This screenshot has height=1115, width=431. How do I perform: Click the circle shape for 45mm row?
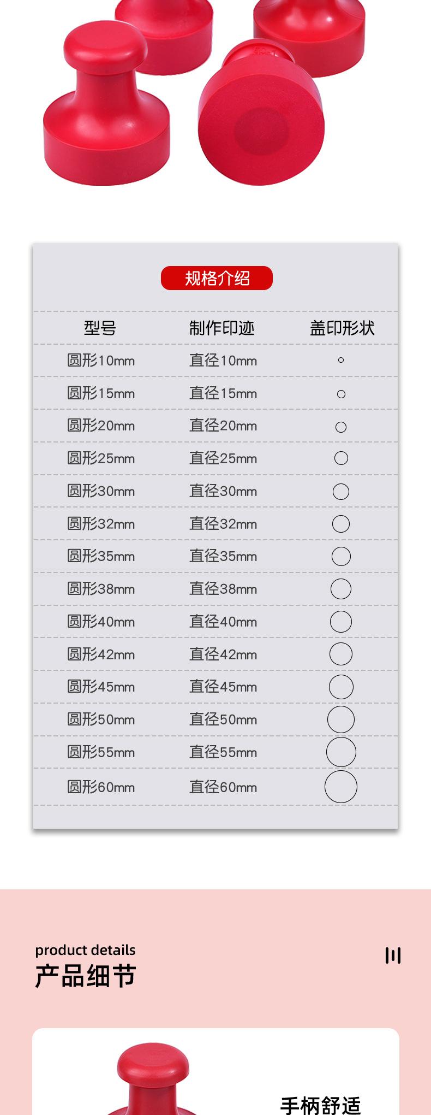341,687
